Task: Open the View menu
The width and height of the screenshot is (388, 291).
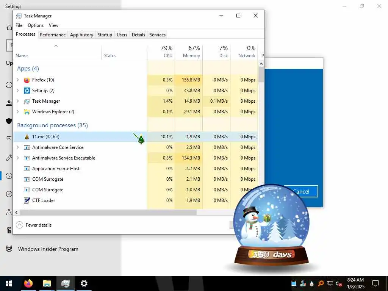Action: click(x=53, y=25)
